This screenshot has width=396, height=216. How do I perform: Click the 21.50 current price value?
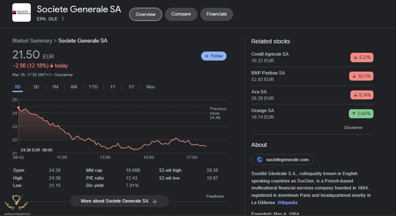[x=26, y=55]
